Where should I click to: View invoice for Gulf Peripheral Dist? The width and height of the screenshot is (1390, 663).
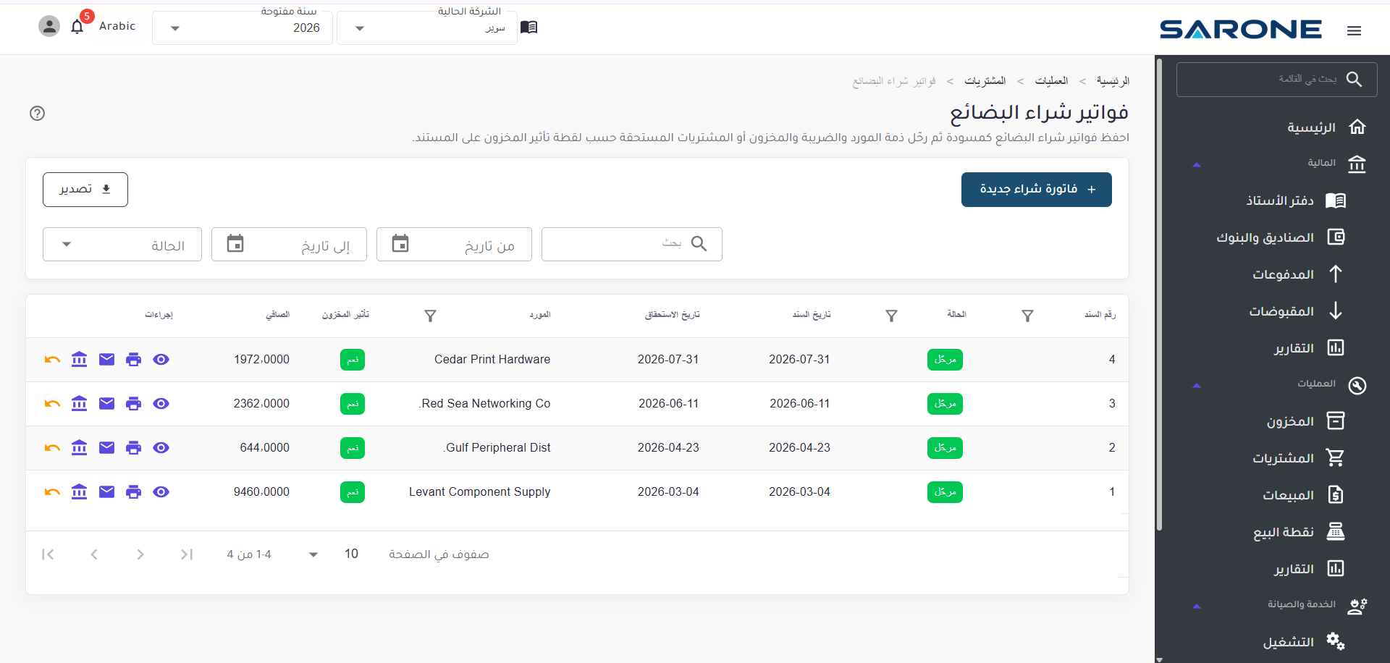[161, 448]
